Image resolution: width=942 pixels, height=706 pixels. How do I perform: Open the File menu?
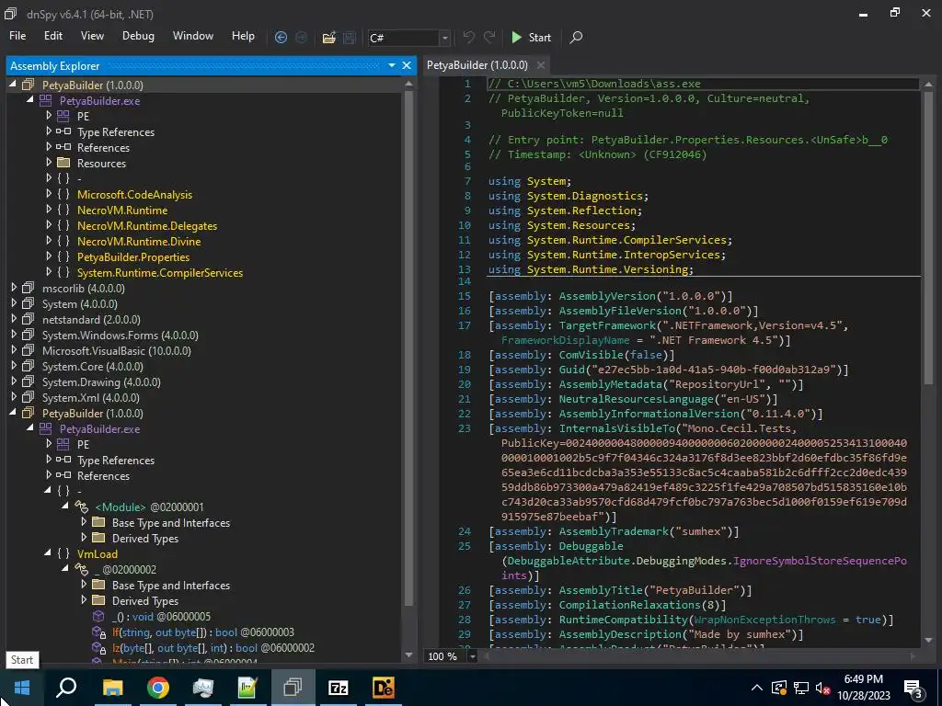[17, 36]
